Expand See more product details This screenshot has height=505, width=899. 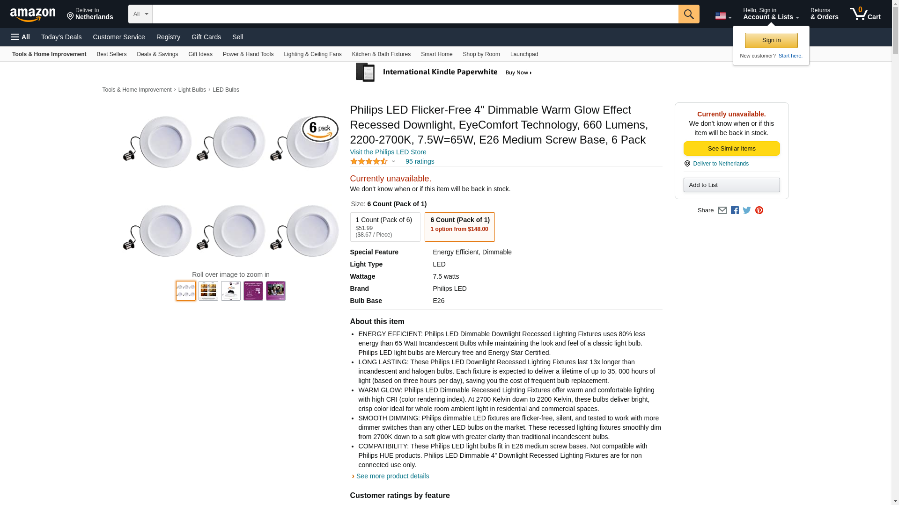click(x=392, y=476)
